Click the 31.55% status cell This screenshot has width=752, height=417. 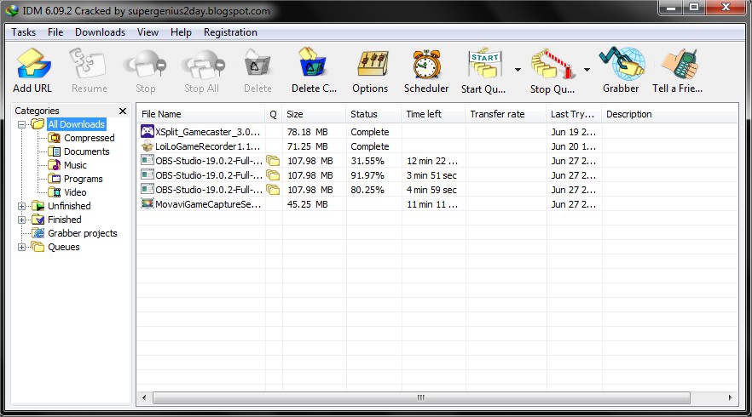(x=367, y=161)
